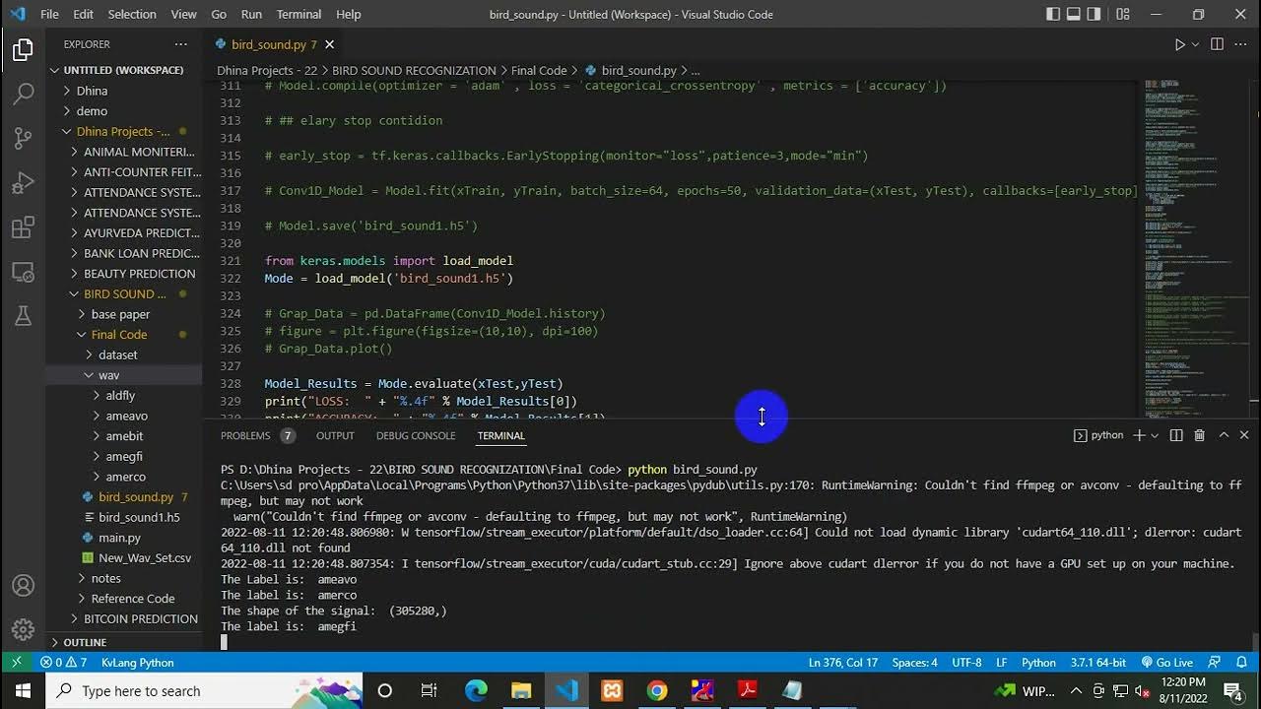Expand the base paper folder
The width and height of the screenshot is (1261, 709).
(82, 314)
